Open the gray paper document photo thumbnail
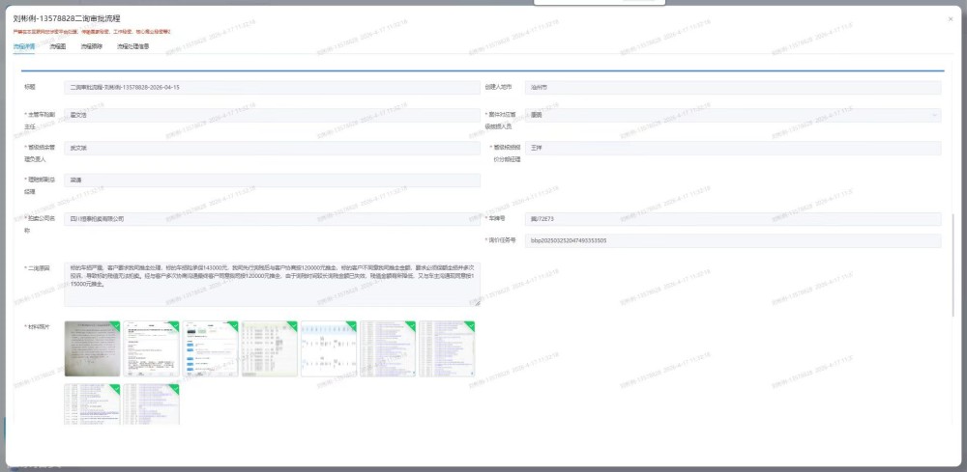Screen dimensions: 967x472 (x=93, y=348)
